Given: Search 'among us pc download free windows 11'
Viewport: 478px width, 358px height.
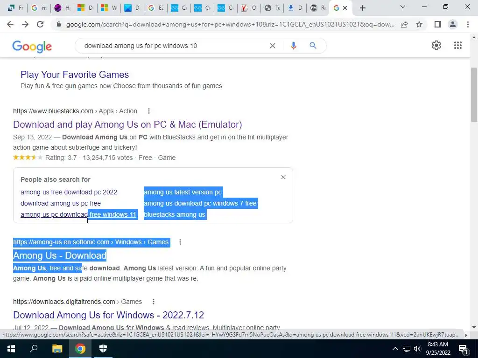Looking at the screenshot, I should point(78,214).
